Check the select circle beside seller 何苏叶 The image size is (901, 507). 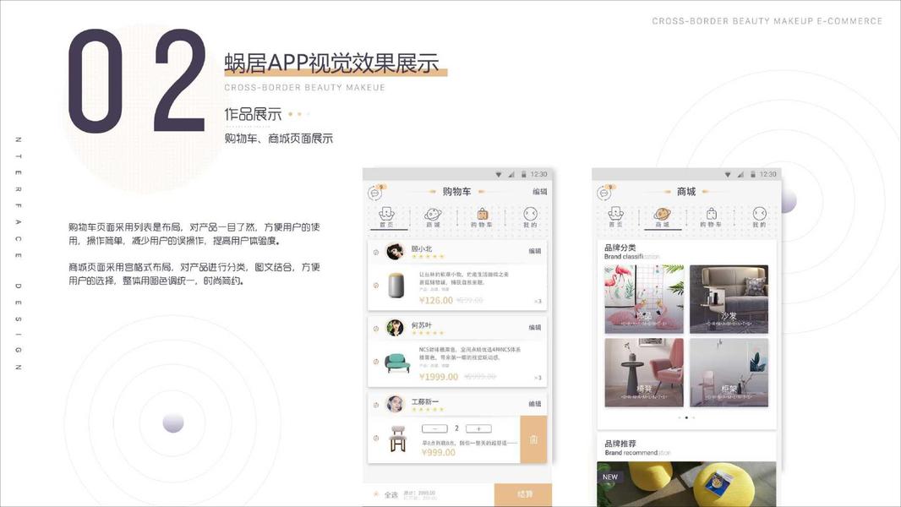[376, 329]
